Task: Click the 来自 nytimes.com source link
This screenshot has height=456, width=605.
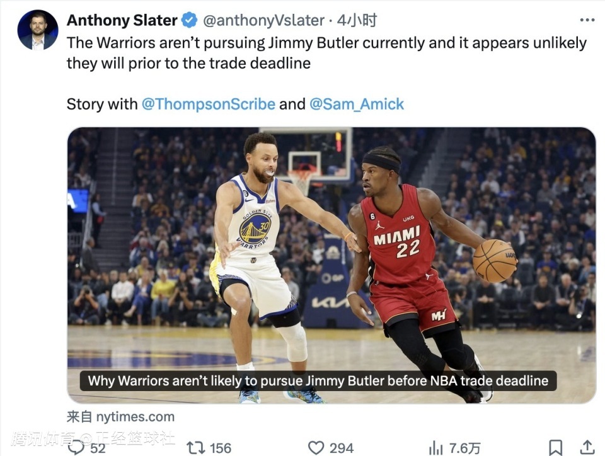Action: [x=120, y=416]
